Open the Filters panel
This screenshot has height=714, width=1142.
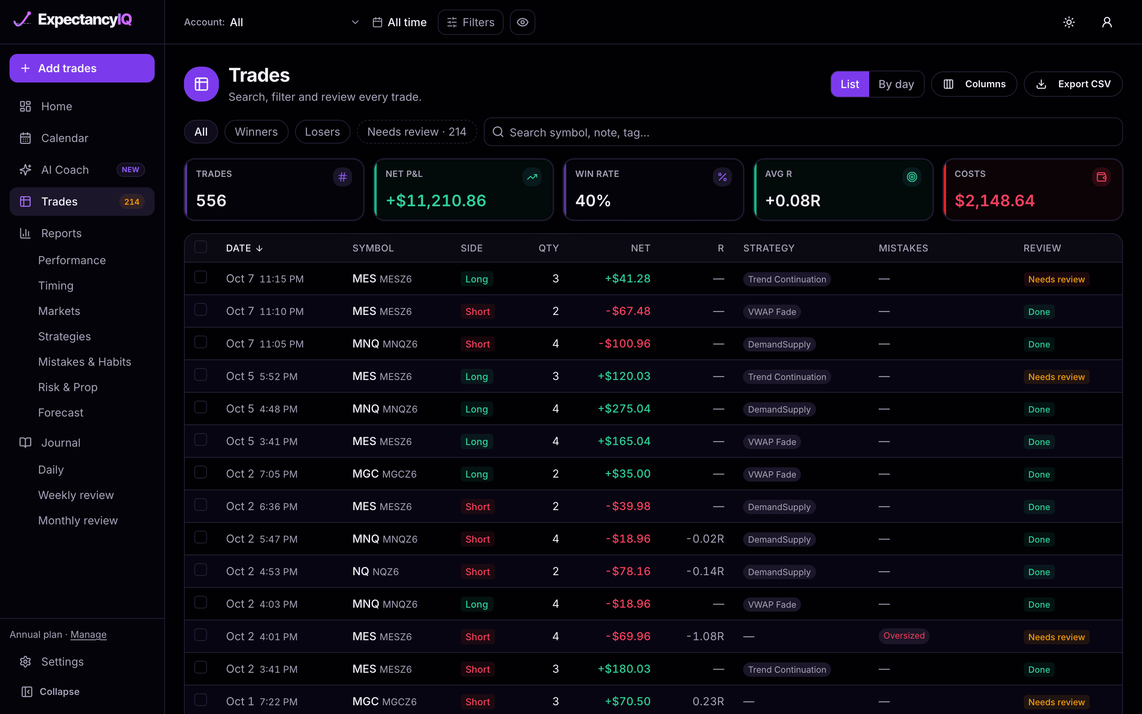[x=471, y=22]
